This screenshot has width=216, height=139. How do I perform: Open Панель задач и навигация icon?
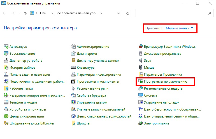[x=6, y=75]
